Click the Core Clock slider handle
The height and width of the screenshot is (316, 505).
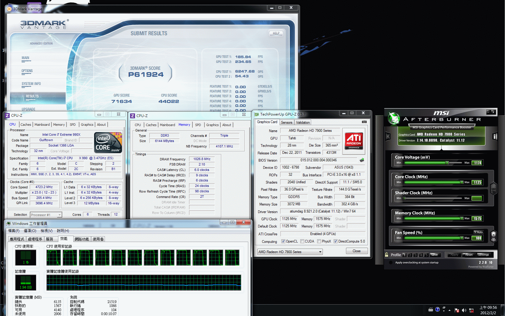(462, 182)
